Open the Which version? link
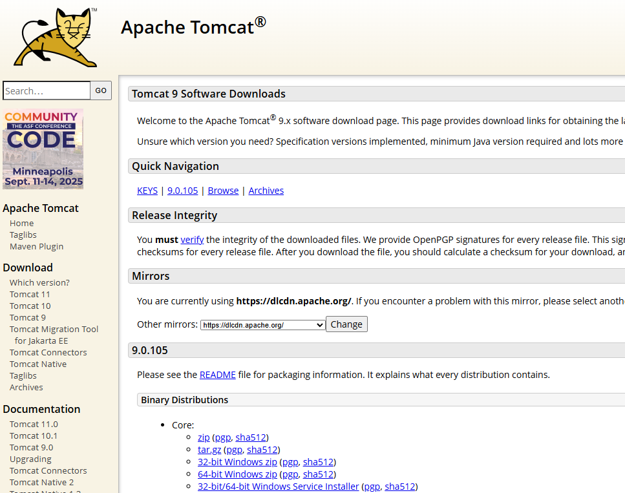This screenshot has height=493, width=625. pos(39,282)
